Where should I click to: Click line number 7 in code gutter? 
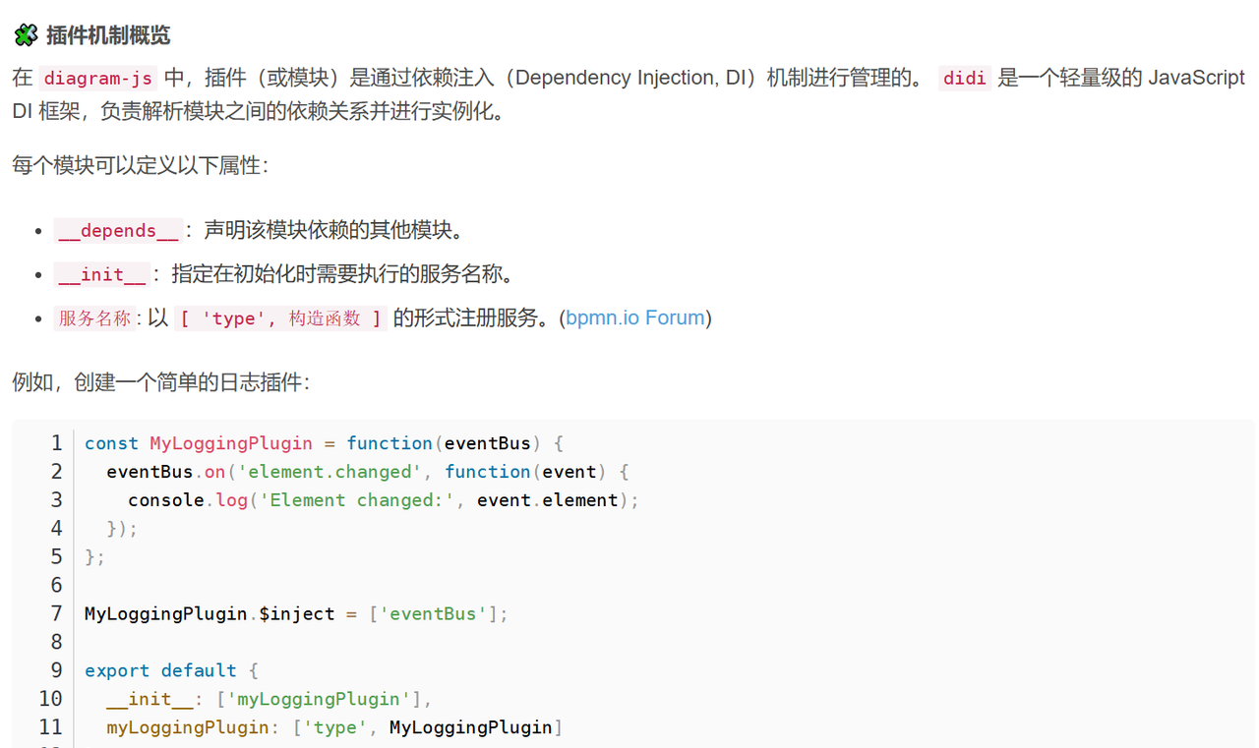pos(57,613)
